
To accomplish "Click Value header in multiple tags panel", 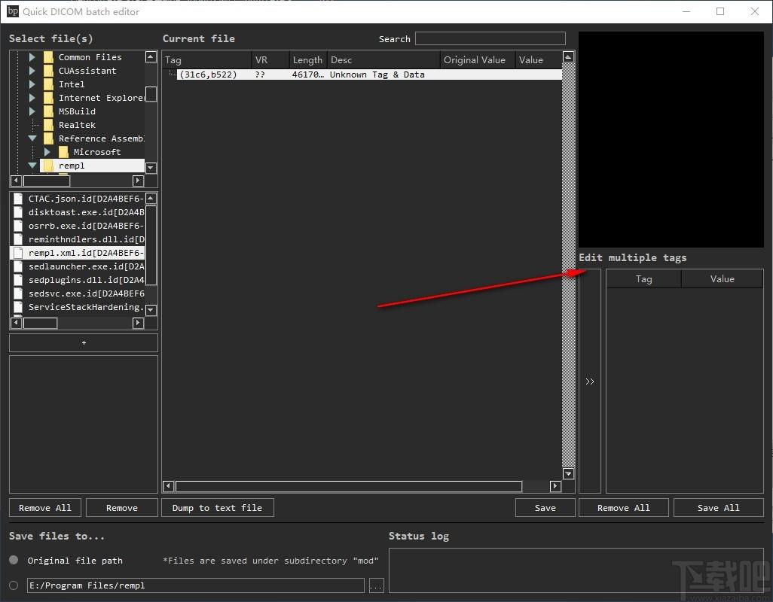I will (723, 278).
